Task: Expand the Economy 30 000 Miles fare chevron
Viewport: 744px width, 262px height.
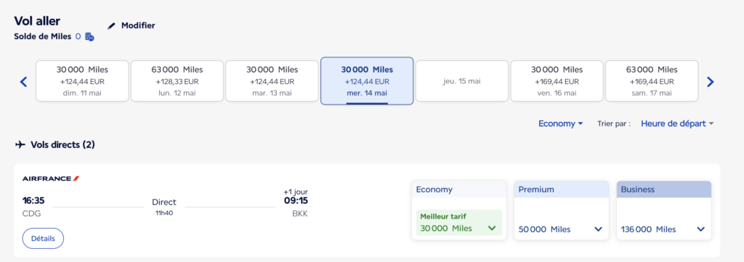Action: (492, 229)
